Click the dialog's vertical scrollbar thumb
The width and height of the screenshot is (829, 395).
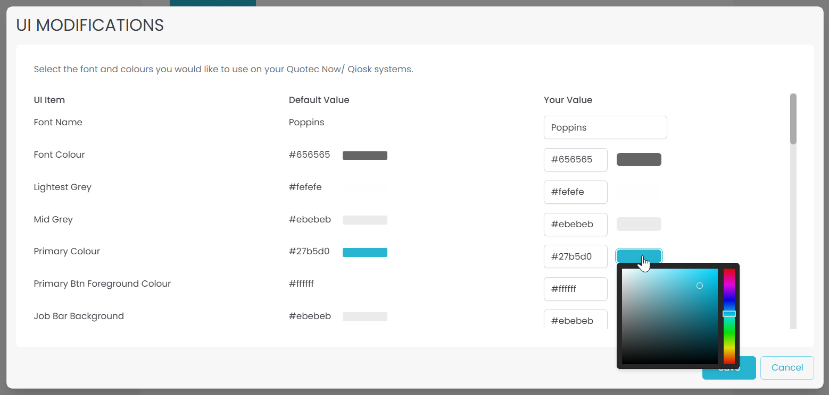pyautogui.click(x=793, y=119)
